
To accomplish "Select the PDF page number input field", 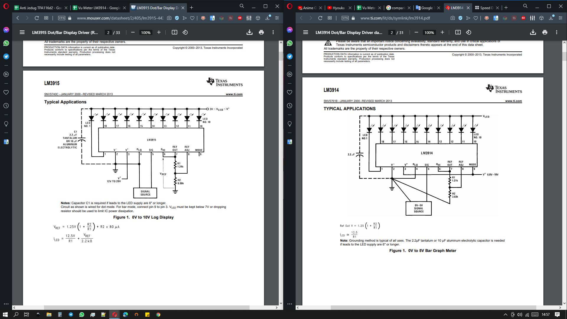I will pos(108,32).
